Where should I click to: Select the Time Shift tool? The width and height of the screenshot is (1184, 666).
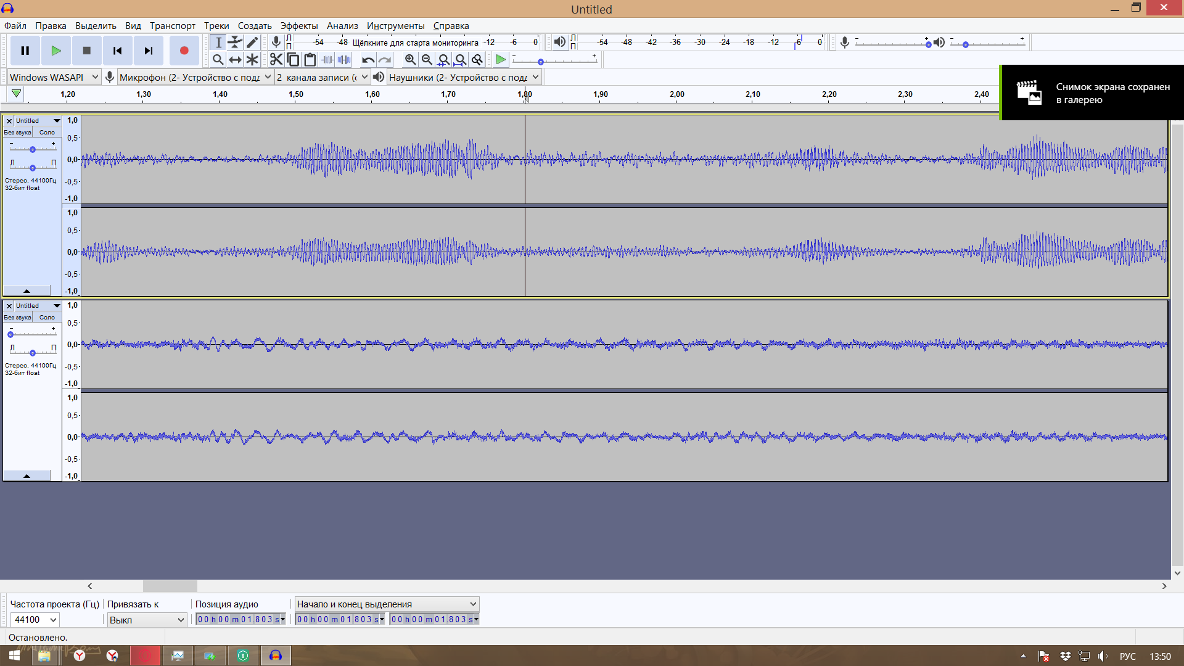tap(235, 59)
